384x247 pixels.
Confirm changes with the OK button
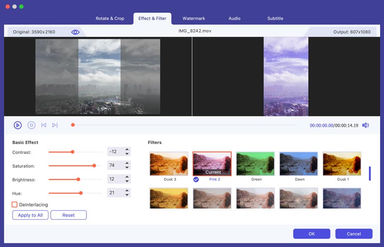pos(312,234)
